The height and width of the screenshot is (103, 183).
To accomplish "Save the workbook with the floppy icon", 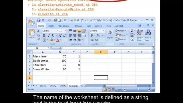I will tap(39, 20).
